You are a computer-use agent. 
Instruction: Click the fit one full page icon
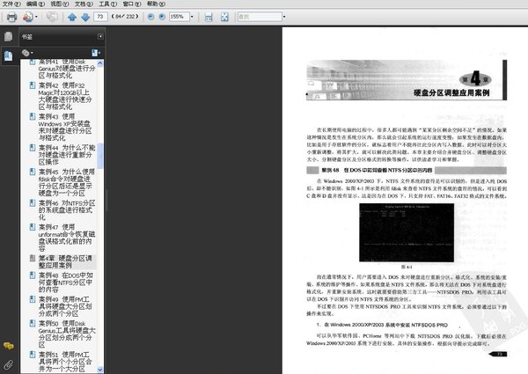point(224,17)
